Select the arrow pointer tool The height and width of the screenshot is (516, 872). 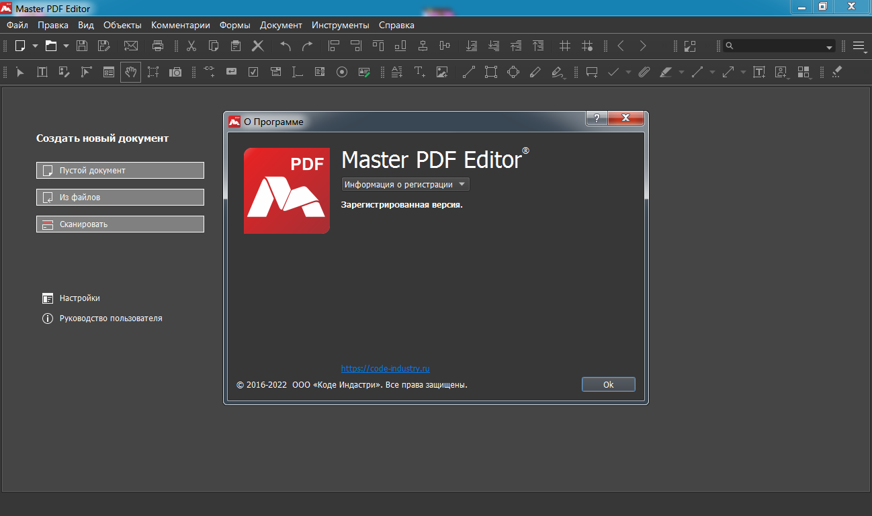coord(20,72)
